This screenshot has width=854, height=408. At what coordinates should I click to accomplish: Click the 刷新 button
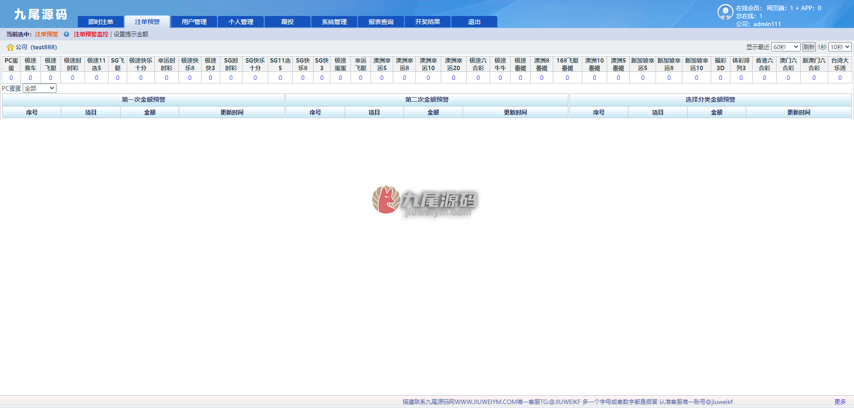coord(809,47)
